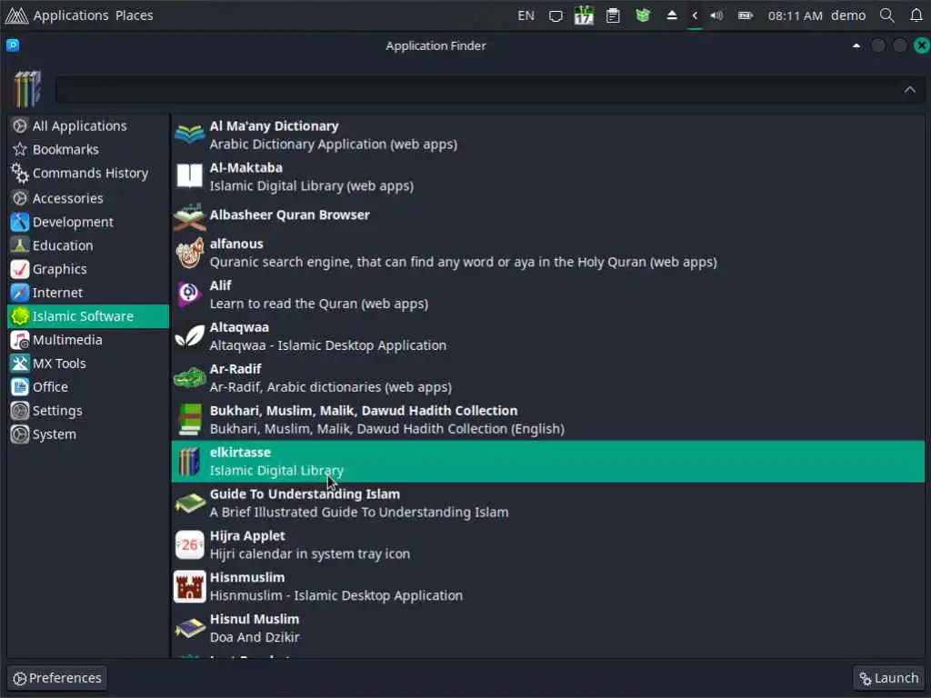Collapse the finder with the chevron-up arrow

point(909,90)
